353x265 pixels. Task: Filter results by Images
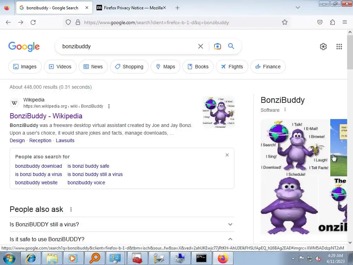pos(25,67)
